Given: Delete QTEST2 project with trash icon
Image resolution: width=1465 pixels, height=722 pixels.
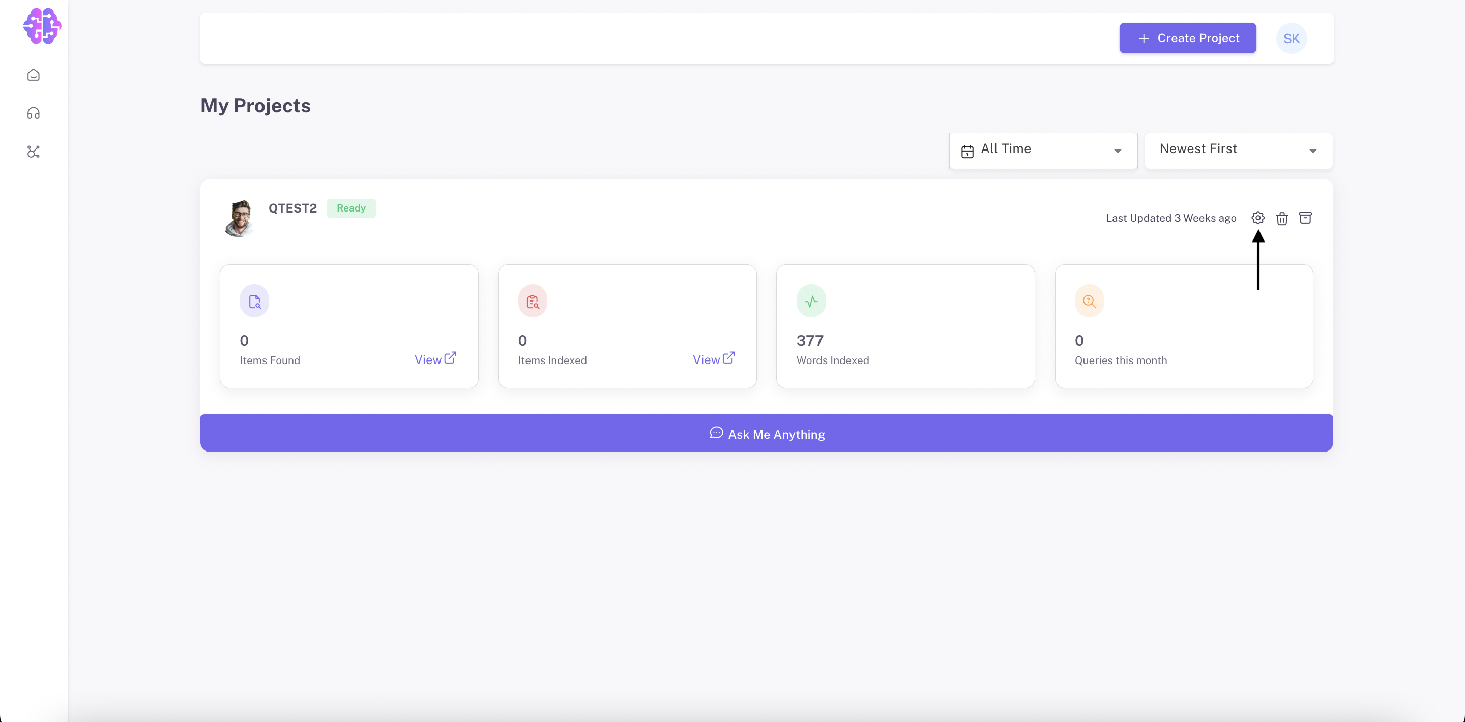Looking at the screenshot, I should pos(1282,218).
